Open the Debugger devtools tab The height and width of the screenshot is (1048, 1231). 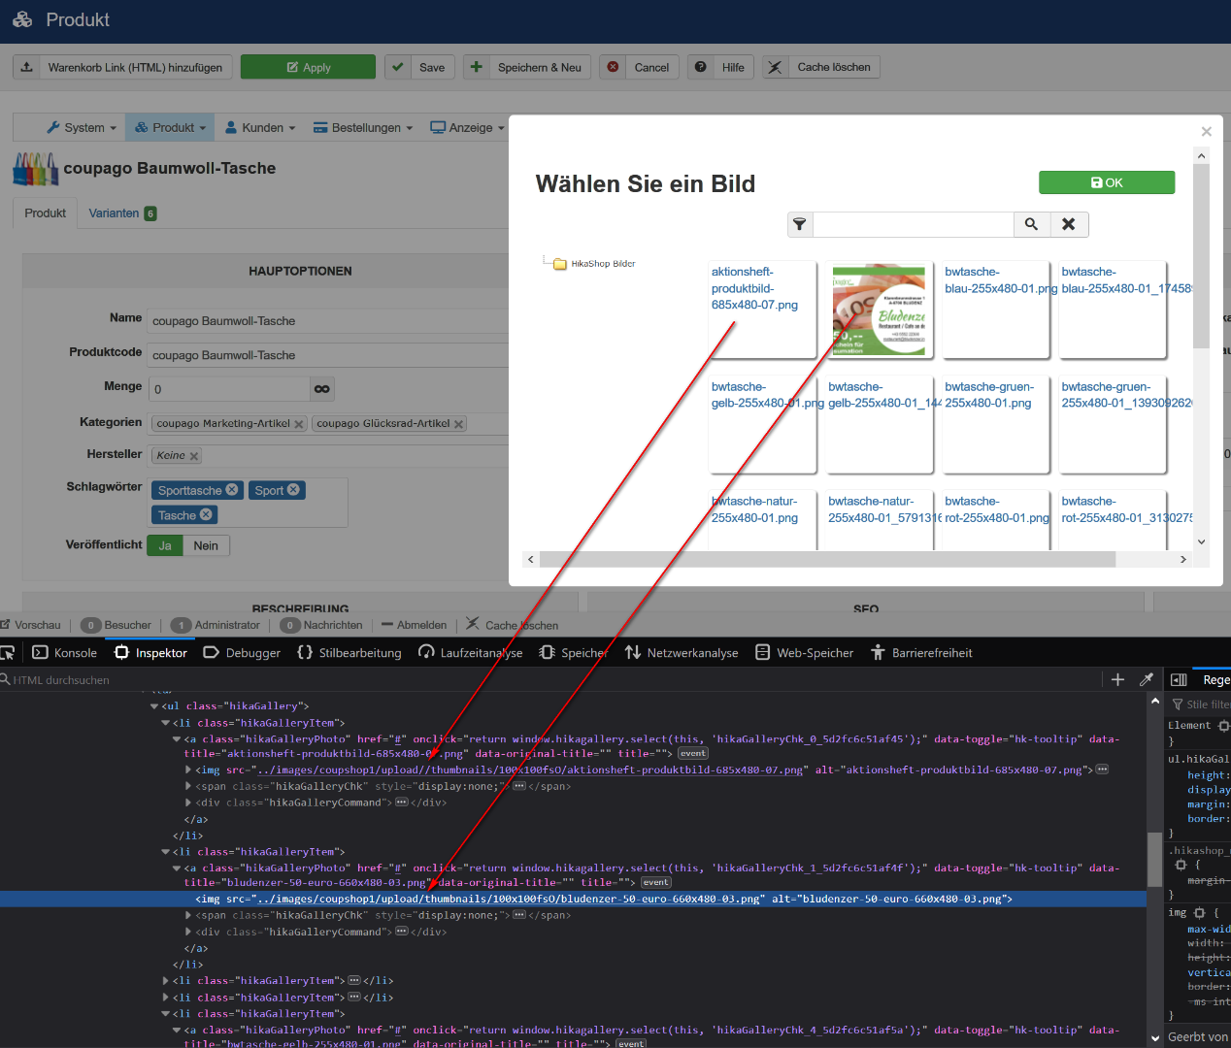[243, 653]
